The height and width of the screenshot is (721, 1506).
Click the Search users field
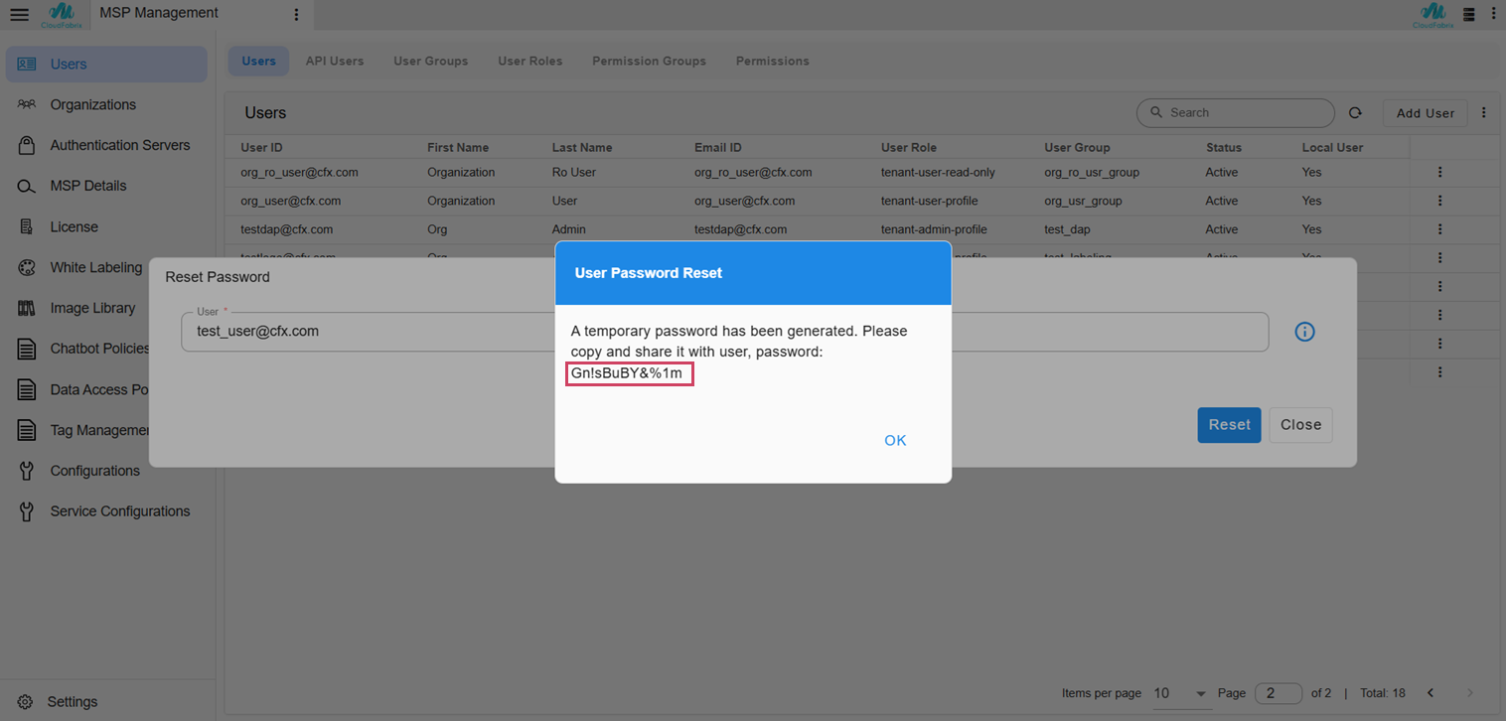pos(1235,113)
